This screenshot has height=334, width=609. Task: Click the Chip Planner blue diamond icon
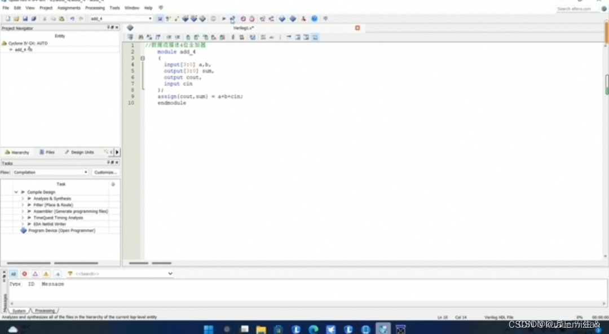(x=283, y=19)
